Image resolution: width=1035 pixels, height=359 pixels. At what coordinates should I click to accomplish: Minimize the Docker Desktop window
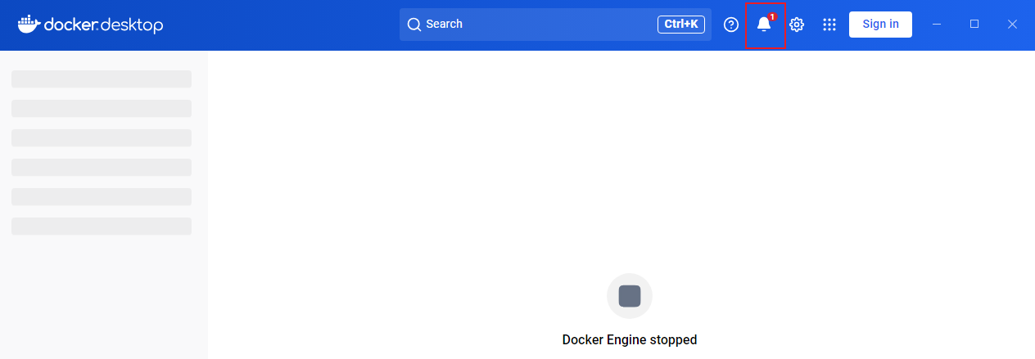click(937, 25)
